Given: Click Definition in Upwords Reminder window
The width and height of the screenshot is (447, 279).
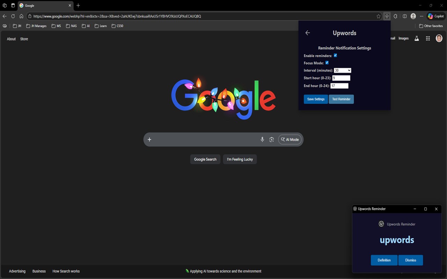Looking at the screenshot, I should click(384, 260).
